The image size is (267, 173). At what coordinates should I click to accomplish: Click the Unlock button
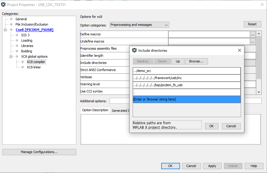click(x=233, y=166)
